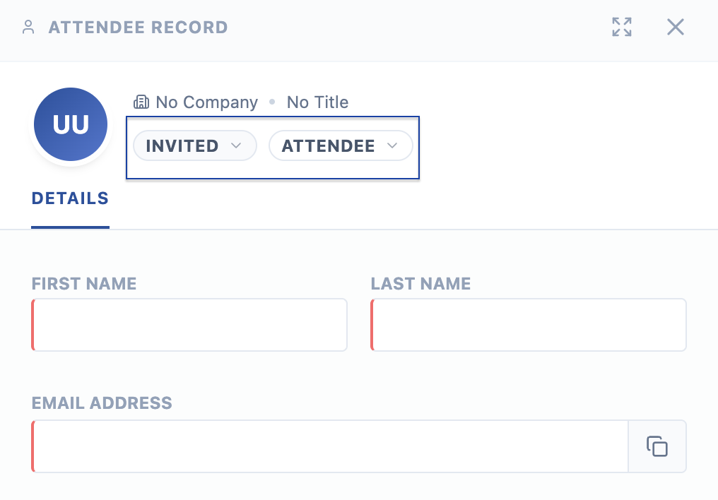The image size is (718, 500).
Task: Click the building icon next to No Company
Action: 141,102
